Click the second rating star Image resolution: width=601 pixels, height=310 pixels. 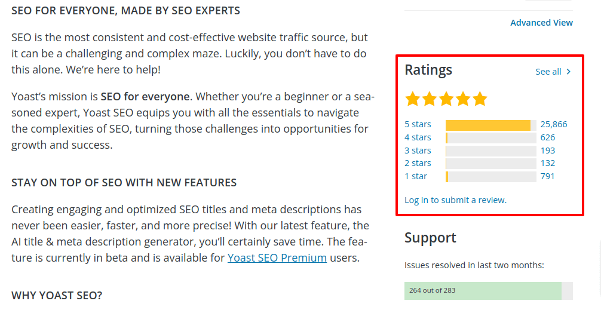430,99
